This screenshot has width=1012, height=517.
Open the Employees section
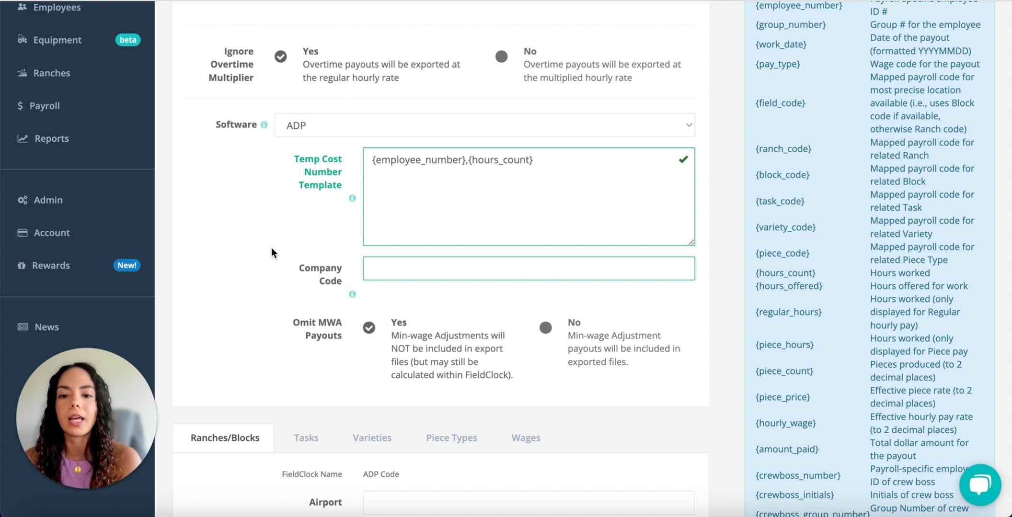pyautogui.click(x=57, y=7)
